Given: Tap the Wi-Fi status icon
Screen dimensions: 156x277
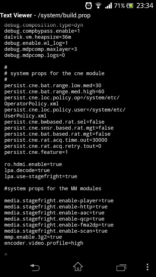Looking at the screenshot, I should tap(98, 6).
